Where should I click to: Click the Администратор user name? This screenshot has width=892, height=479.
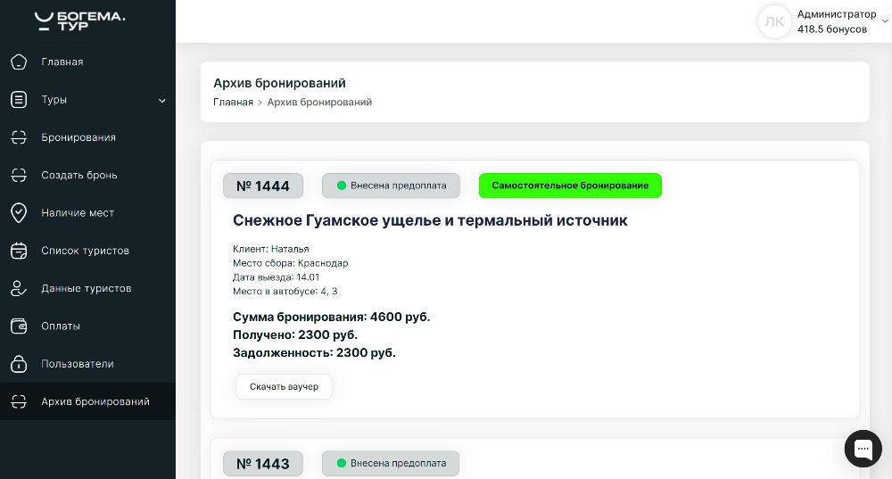pos(837,14)
